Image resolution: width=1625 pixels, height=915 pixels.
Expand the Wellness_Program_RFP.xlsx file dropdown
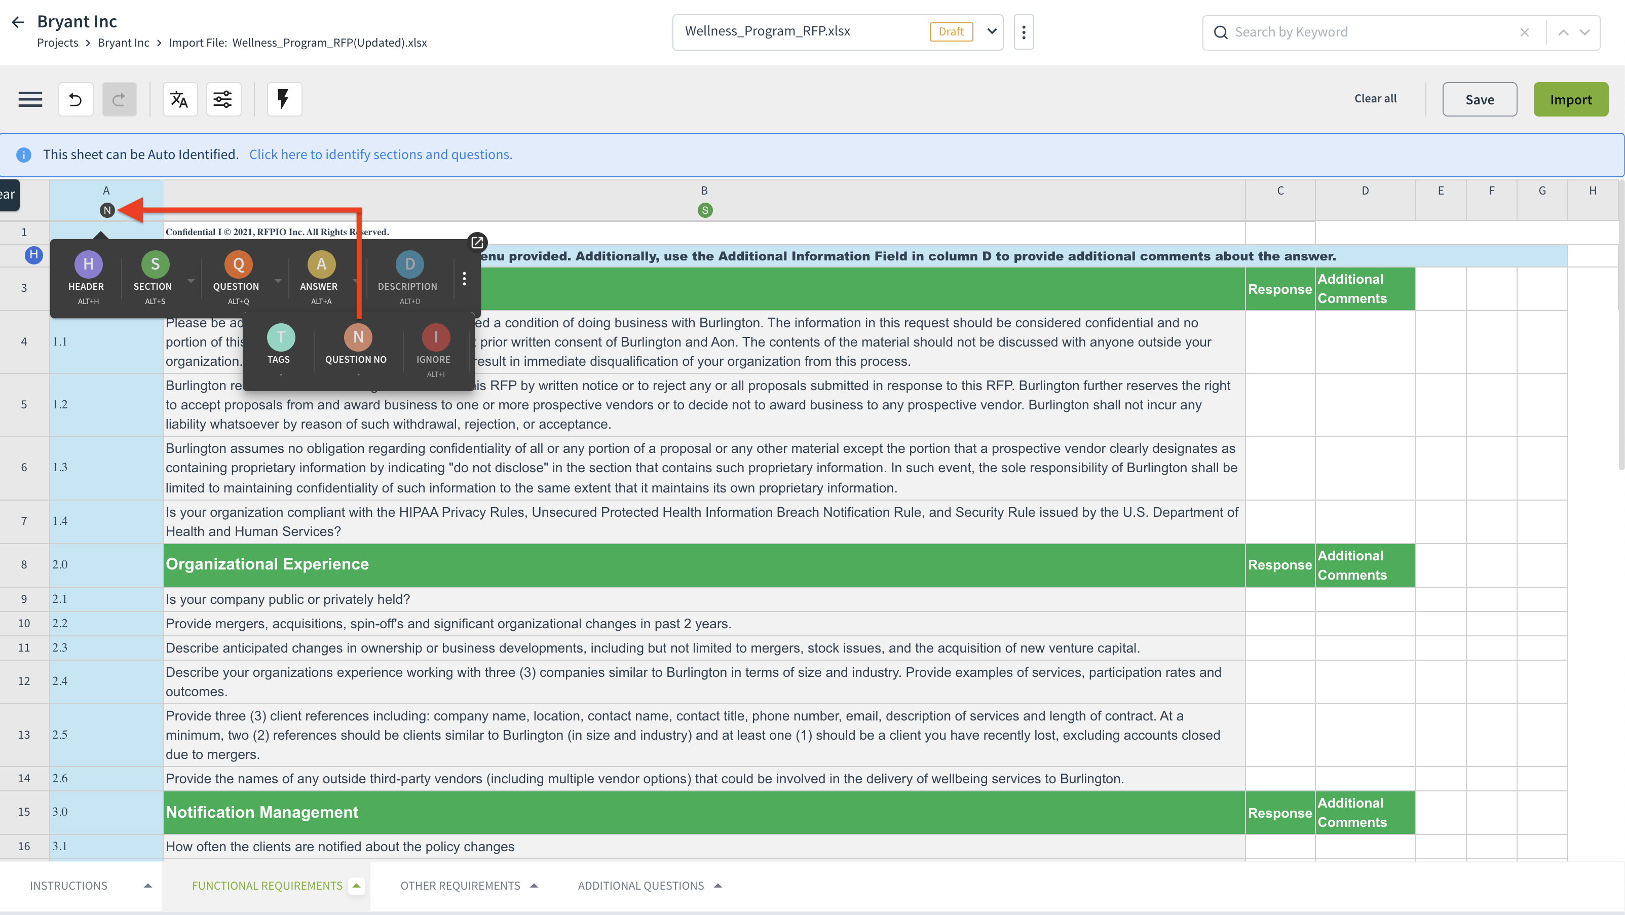click(992, 31)
